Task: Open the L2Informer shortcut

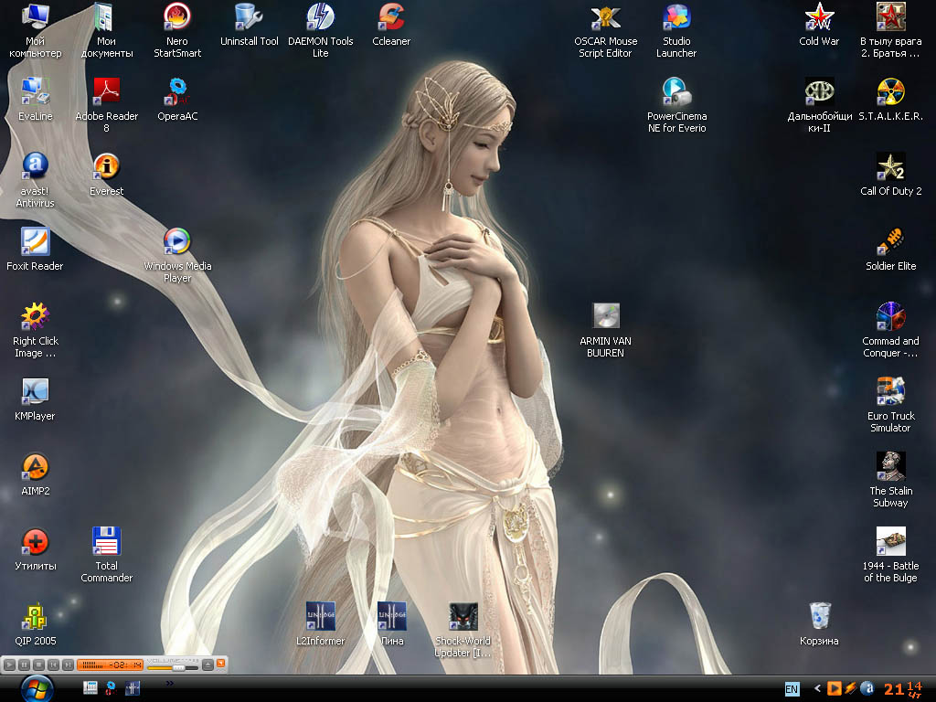Action: click(321, 624)
